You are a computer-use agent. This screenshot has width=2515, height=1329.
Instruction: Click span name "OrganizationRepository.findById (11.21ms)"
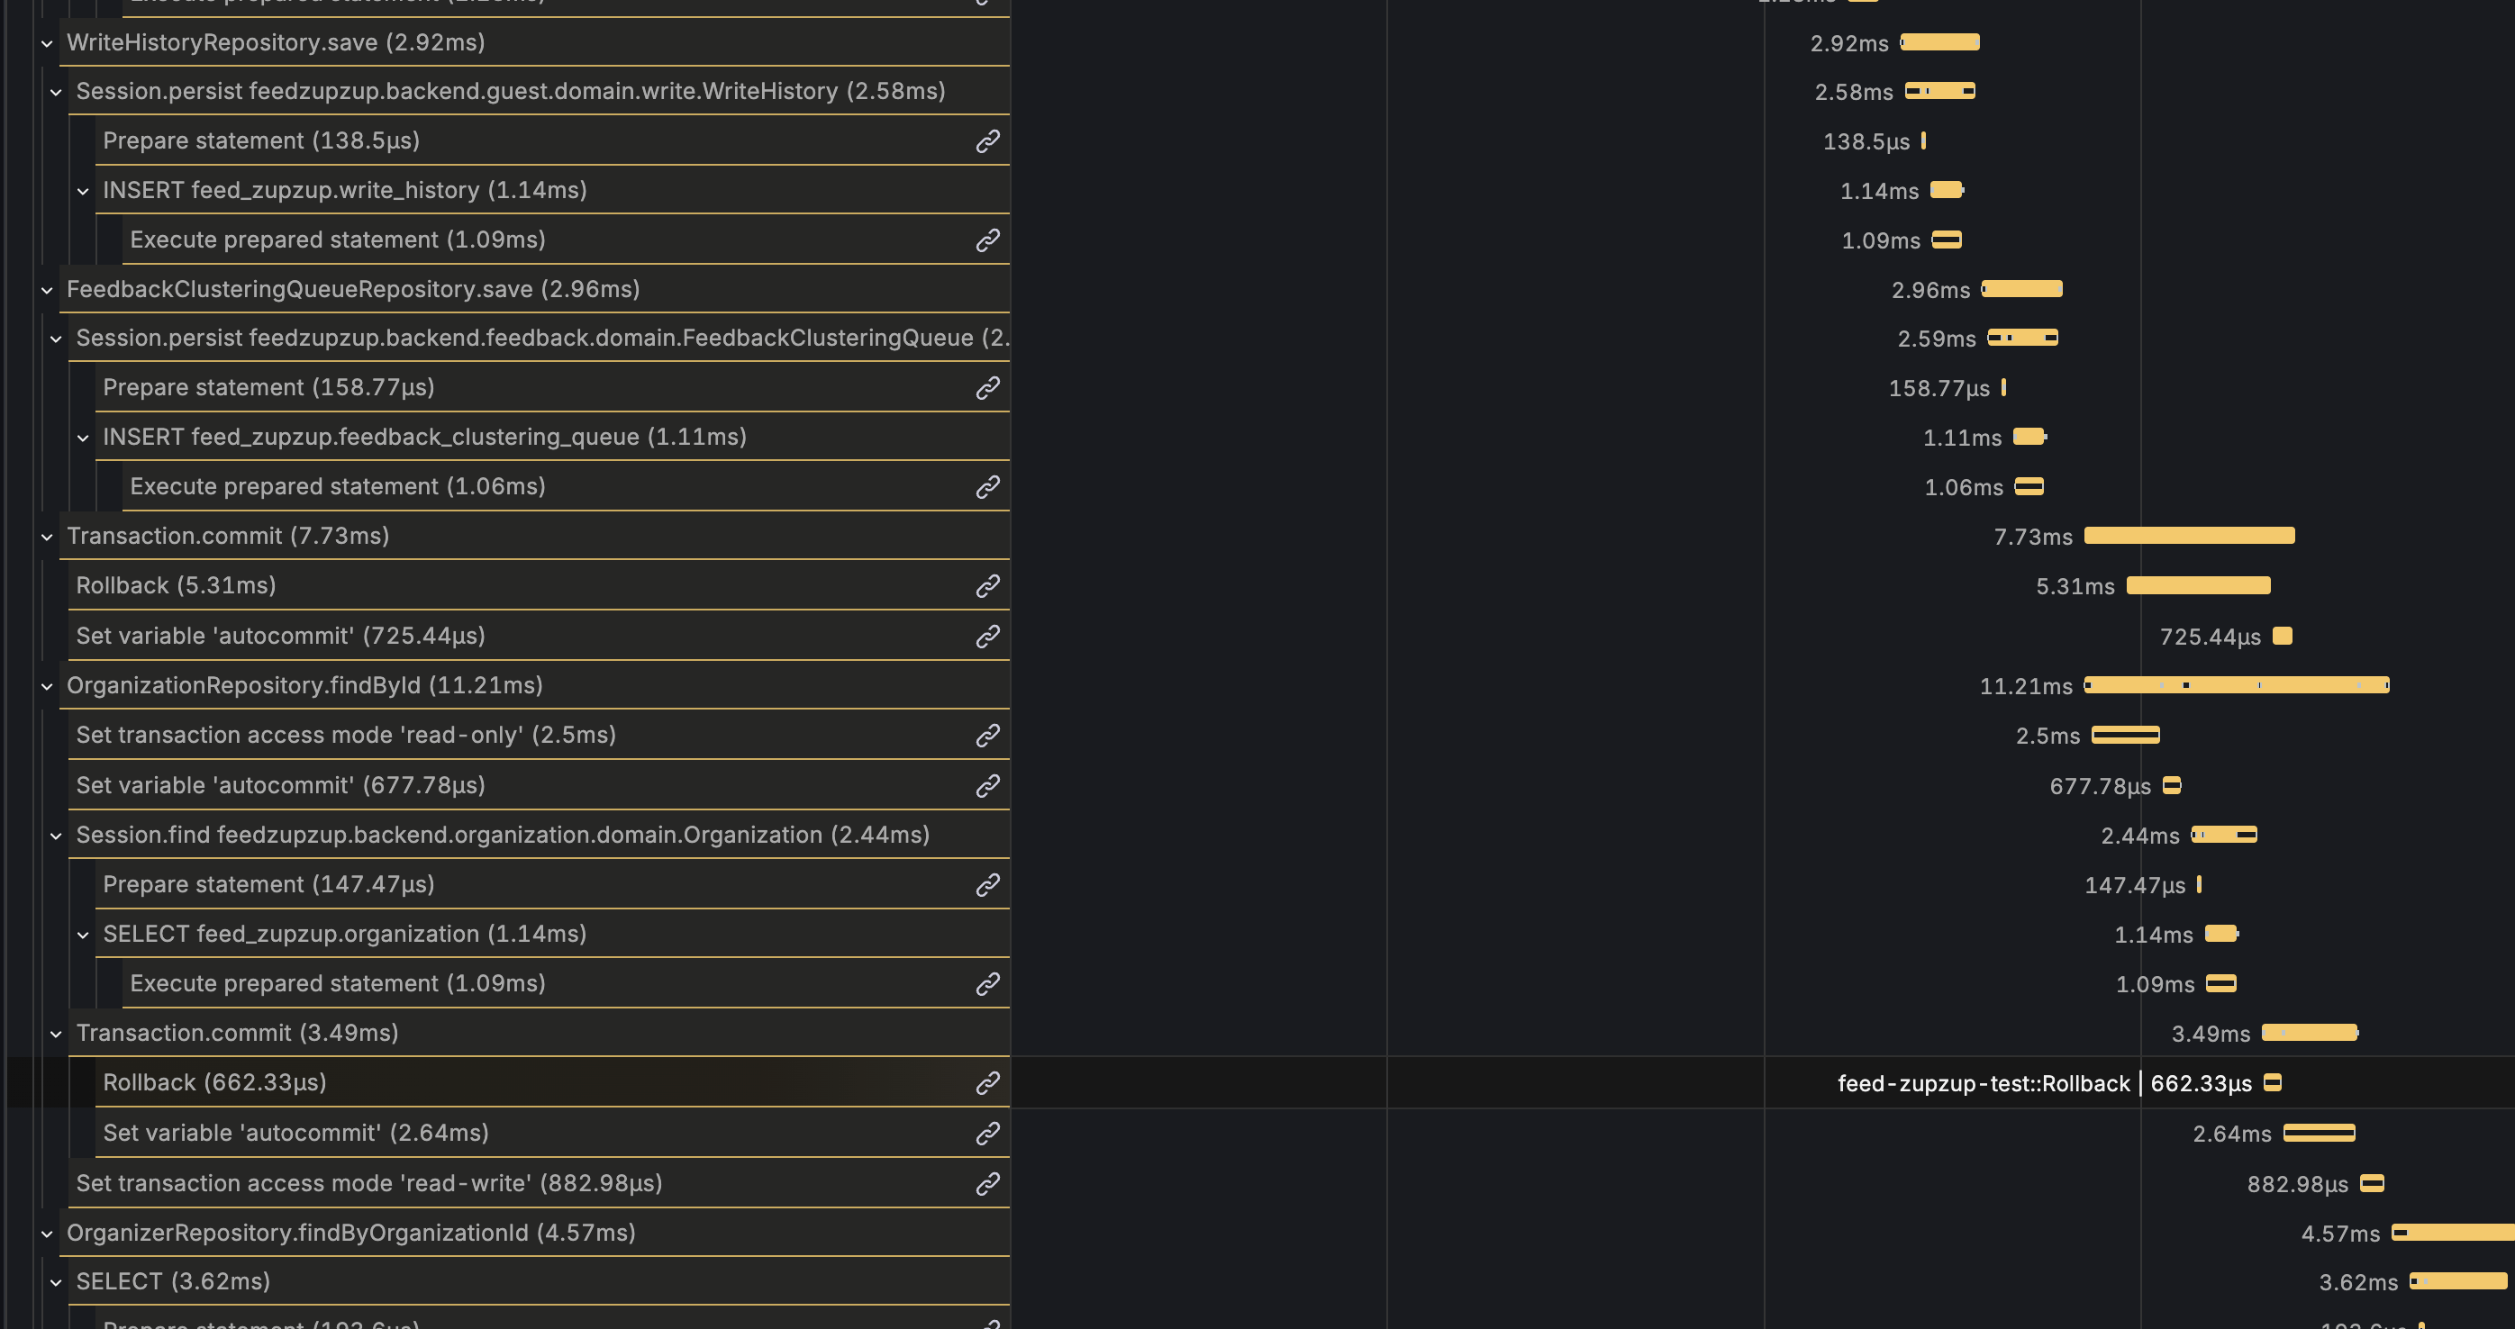coord(304,686)
